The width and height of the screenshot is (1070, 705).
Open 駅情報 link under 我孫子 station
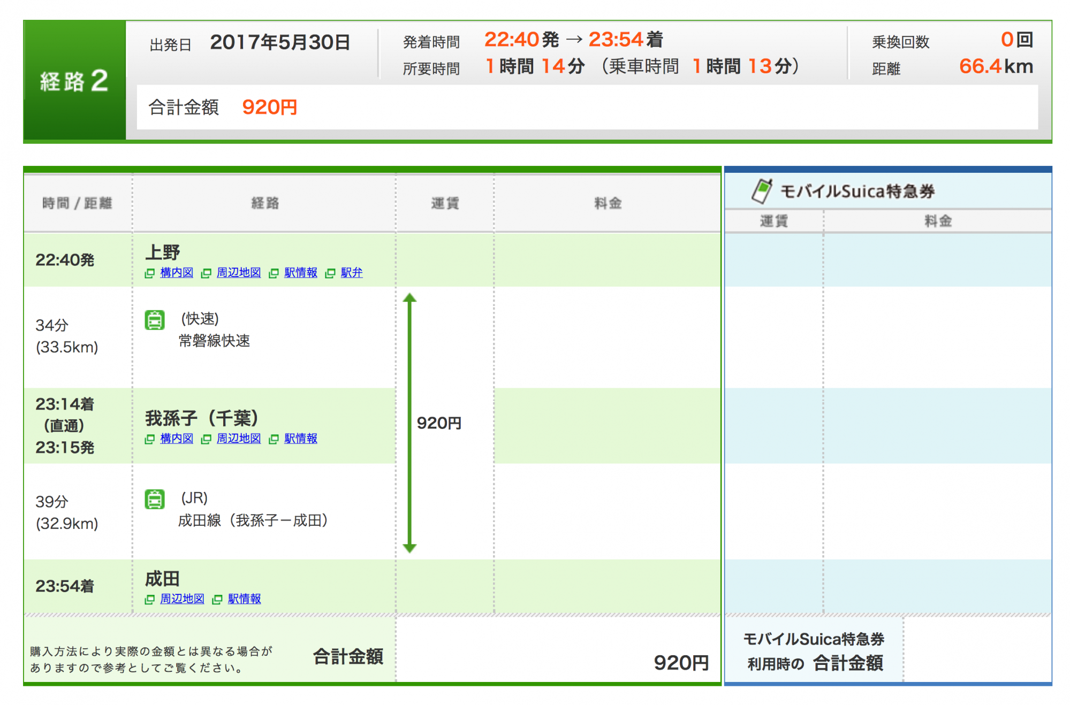tap(301, 438)
